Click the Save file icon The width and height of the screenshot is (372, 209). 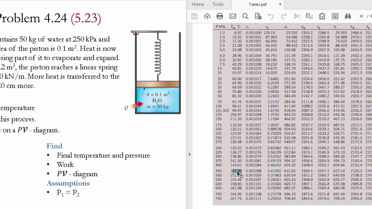[194, 16]
